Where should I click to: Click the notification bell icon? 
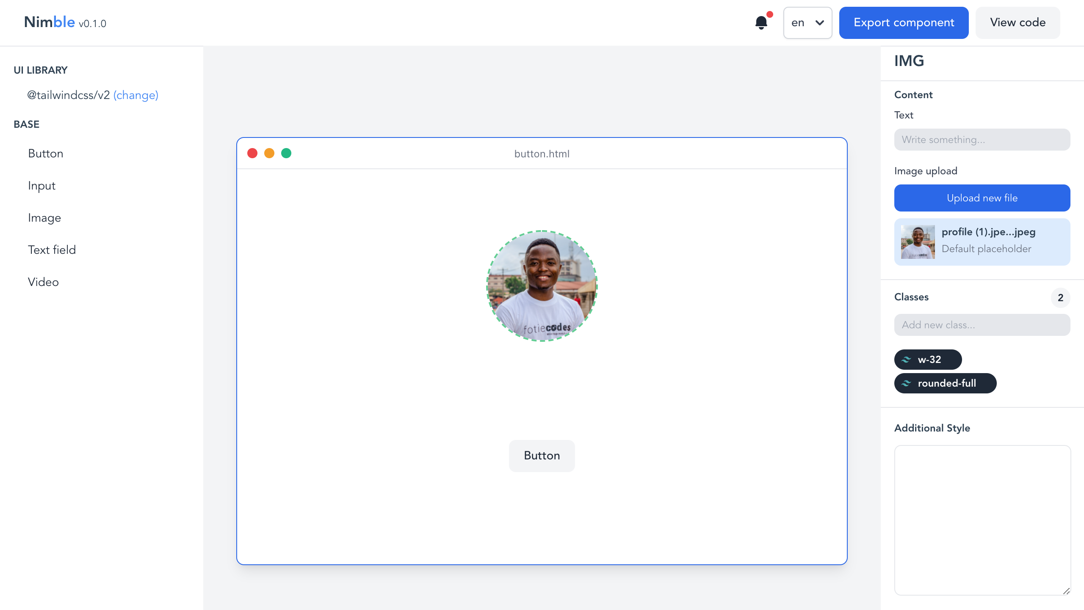pos(761,22)
